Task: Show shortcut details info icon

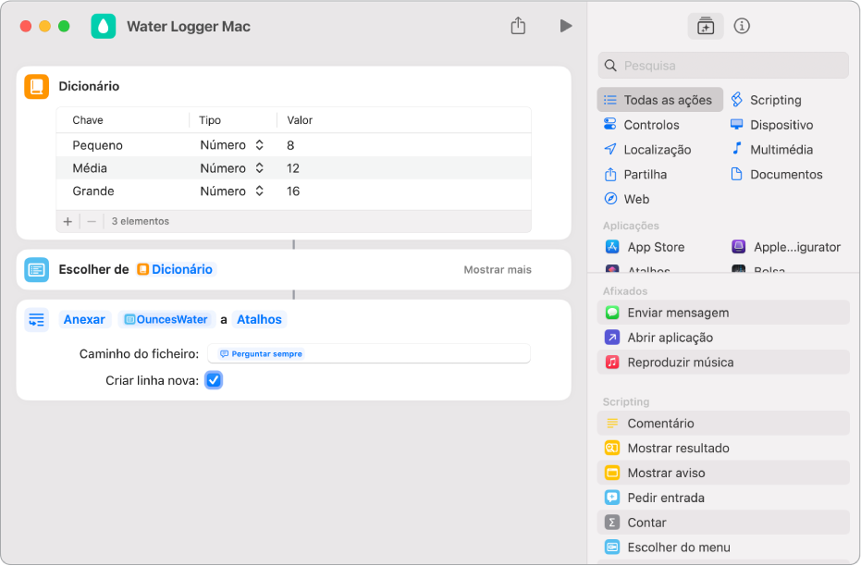Action: pyautogui.click(x=742, y=26)
